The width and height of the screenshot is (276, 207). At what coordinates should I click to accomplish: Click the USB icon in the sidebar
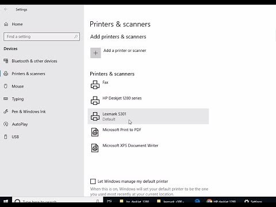[6, 137]
